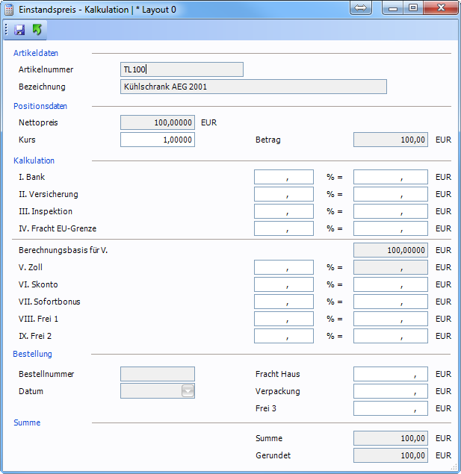Click the IV. Fracht EU-Grenze EUR field

tap(390, 228)
